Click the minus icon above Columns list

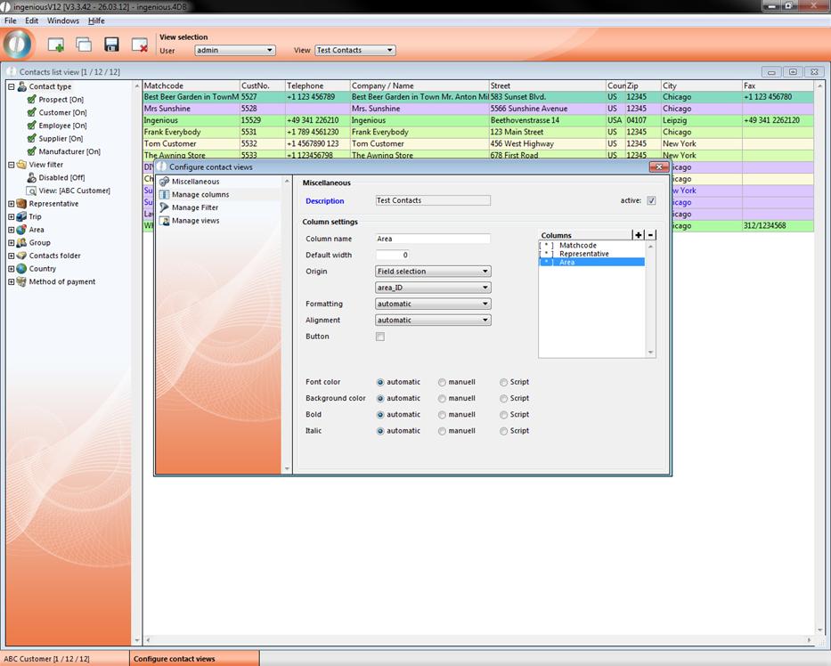pyautogui.click(x=650, y=235)
